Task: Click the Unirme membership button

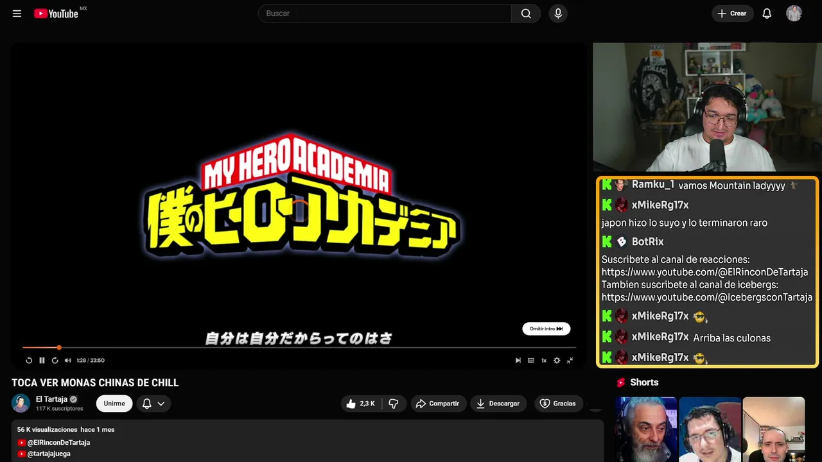Action: [114, 404]
